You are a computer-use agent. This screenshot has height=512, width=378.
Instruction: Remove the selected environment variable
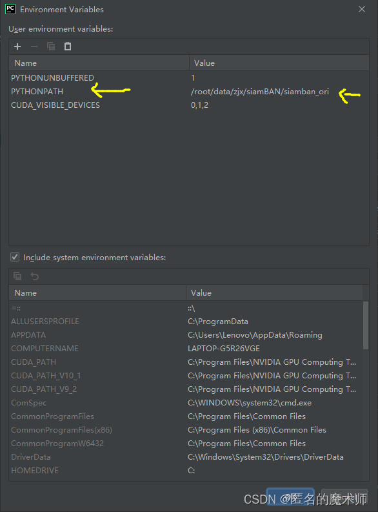click(34, 46)
